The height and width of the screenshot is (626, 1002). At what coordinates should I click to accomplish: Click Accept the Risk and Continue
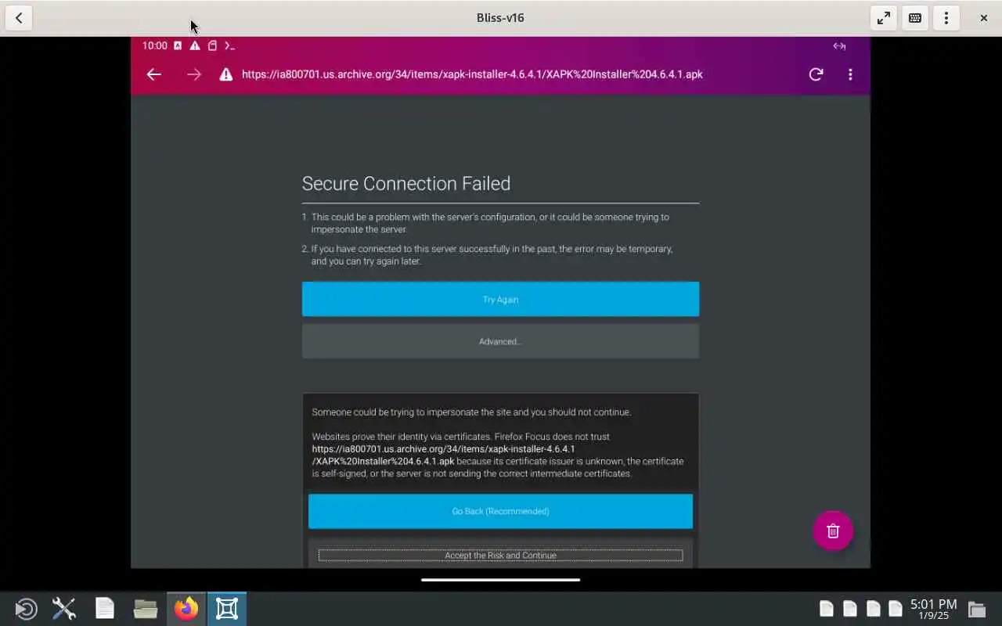[x=500, y=556]
